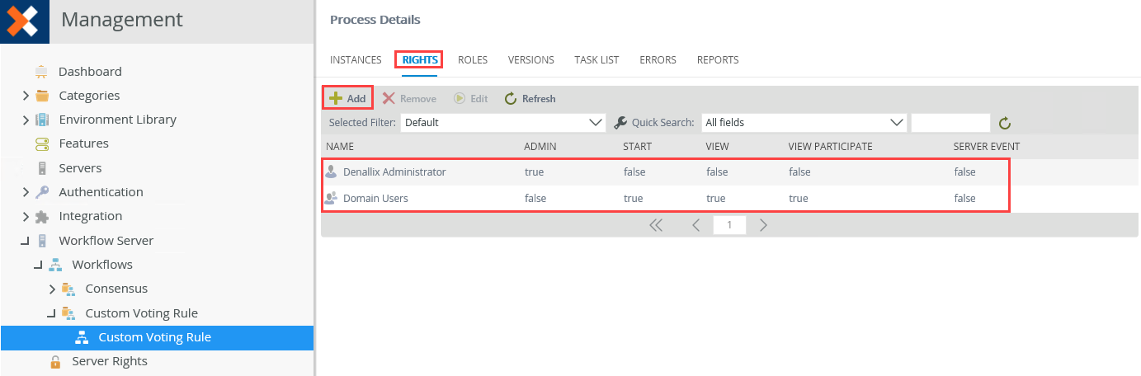
Task: Open Server Rights label in the tree
Action: [110, 361]
